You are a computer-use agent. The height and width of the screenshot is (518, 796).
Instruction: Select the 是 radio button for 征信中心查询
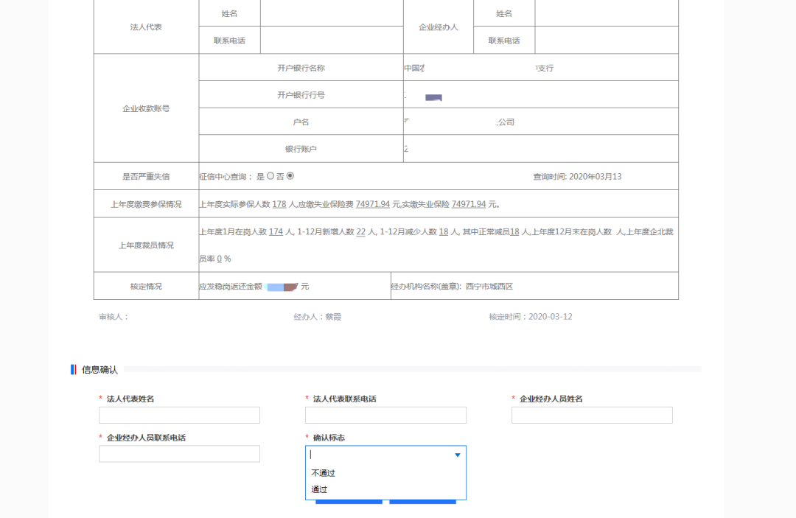pos(271,177)
